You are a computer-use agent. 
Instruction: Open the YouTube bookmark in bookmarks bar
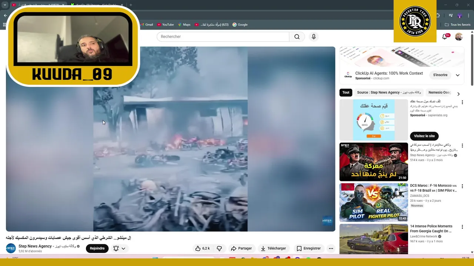point(165,25)
